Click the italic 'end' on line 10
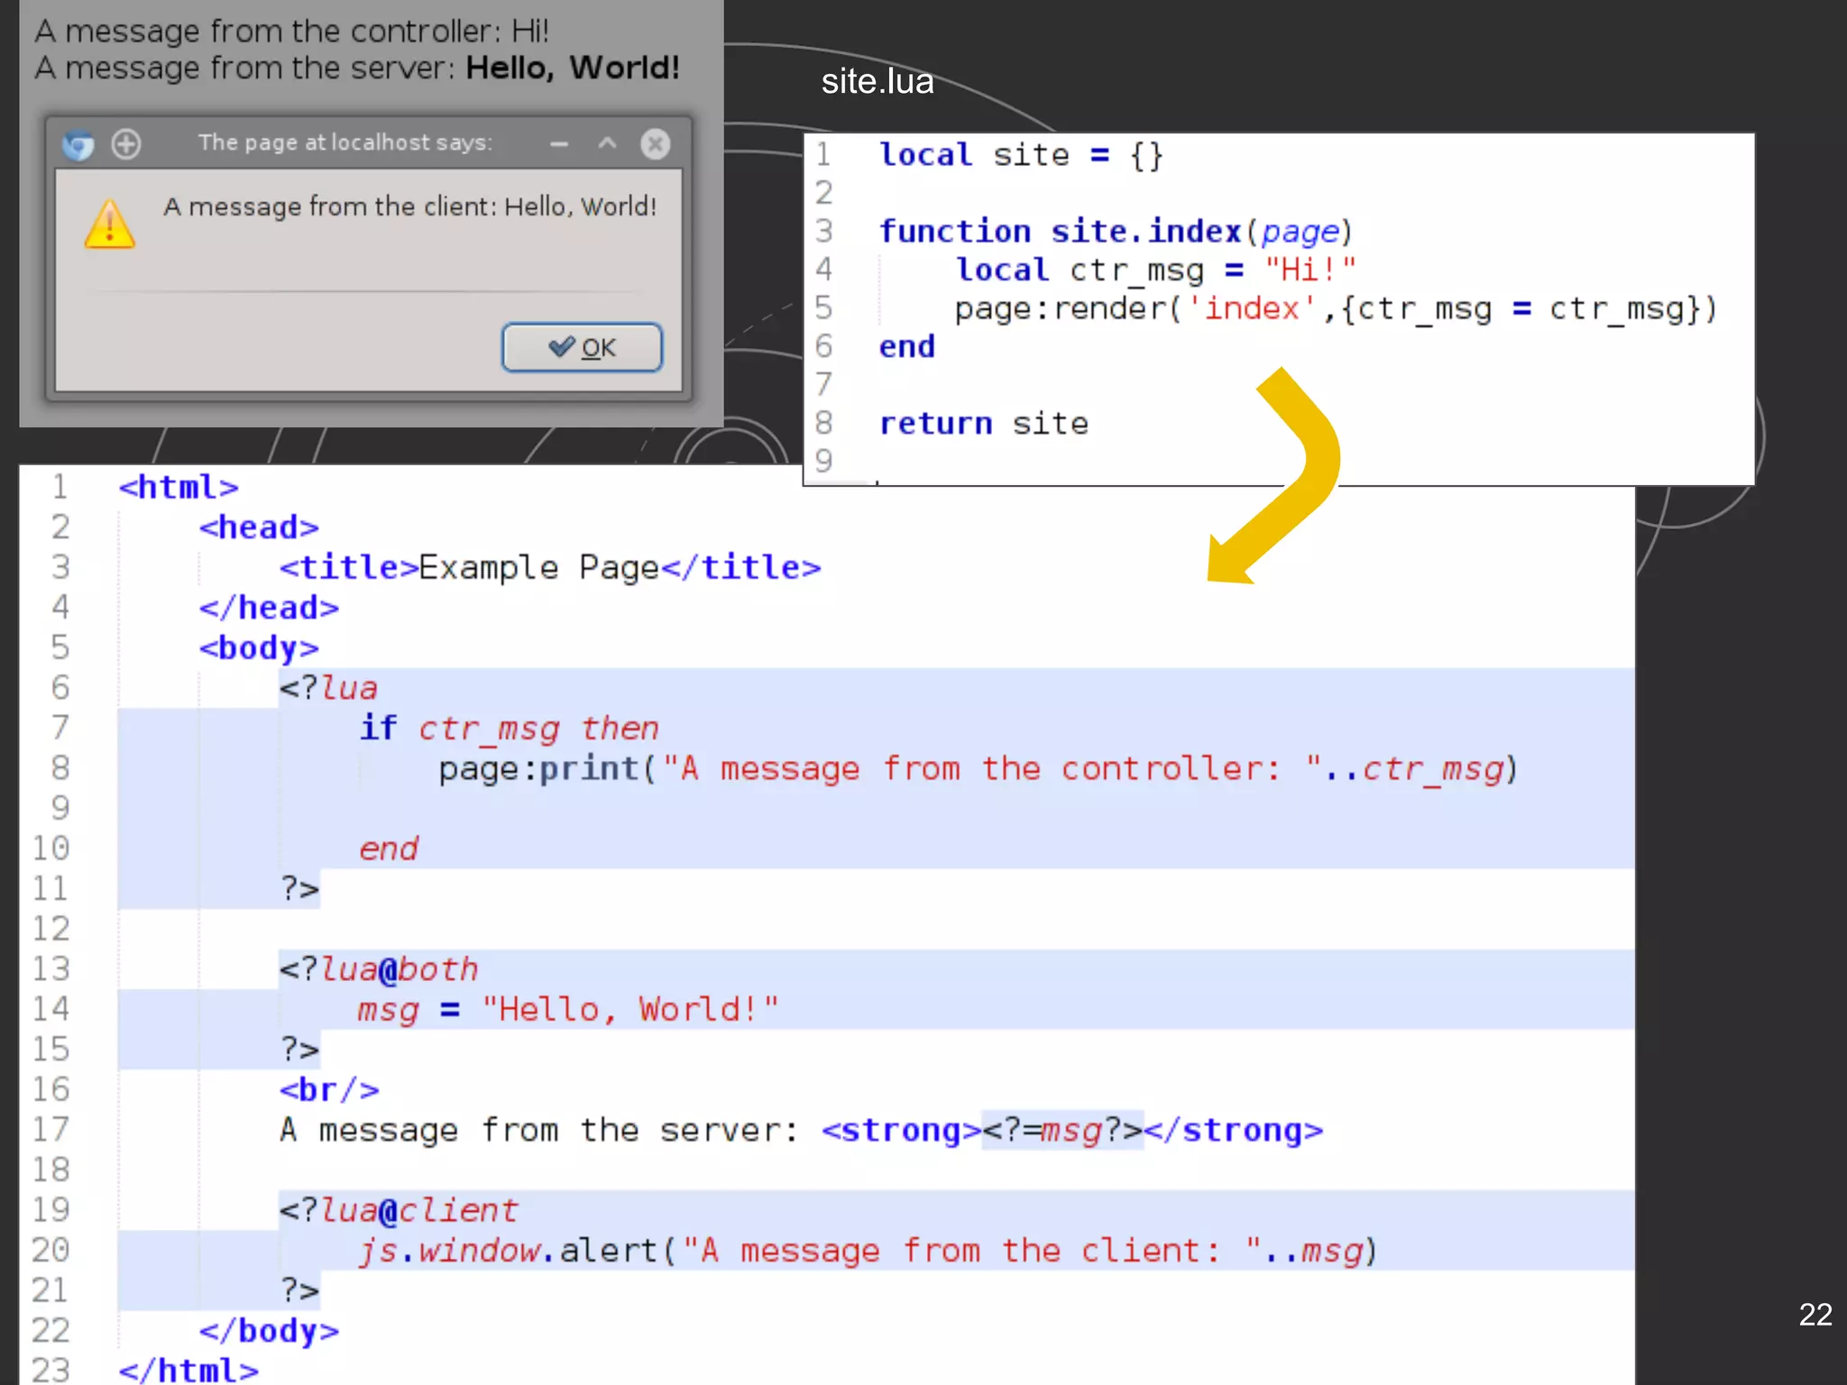 tap(389, 848)
